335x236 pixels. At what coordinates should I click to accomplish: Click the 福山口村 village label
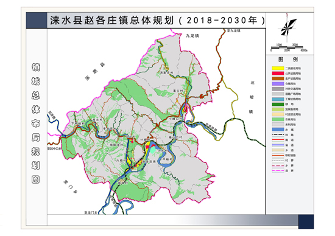point(175,137)
